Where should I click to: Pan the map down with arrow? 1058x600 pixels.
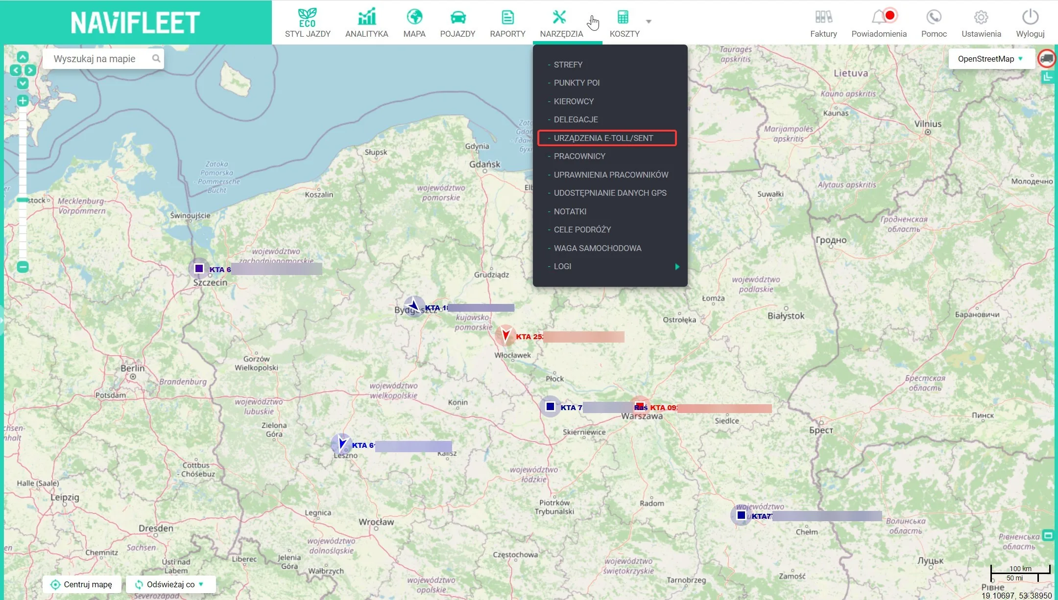coord(23,83)
